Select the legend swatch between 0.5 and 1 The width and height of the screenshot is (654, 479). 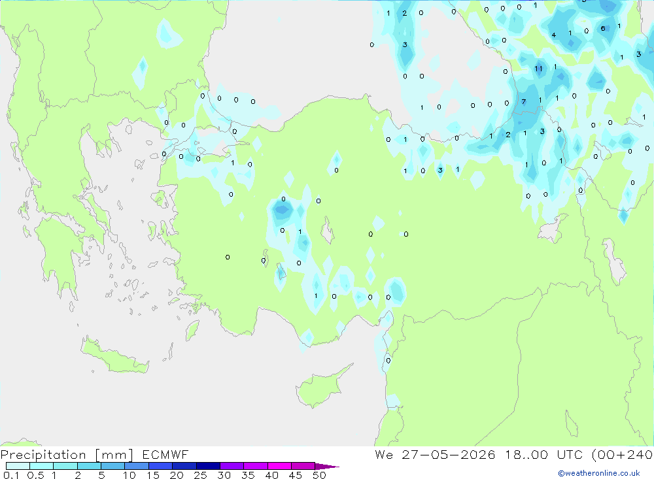(42, 466)
